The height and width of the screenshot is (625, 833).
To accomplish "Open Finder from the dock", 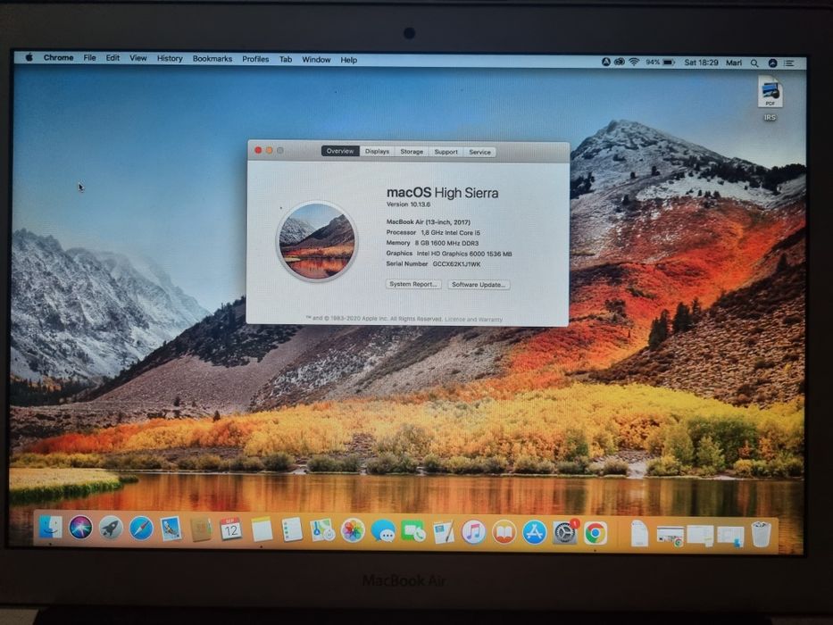I will coord(51,528).
